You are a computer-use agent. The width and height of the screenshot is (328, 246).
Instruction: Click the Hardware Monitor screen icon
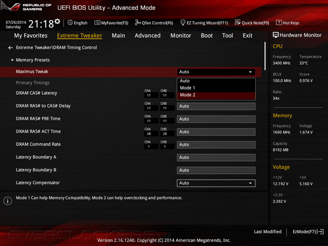pyautogui.click(x=276, y=35)
